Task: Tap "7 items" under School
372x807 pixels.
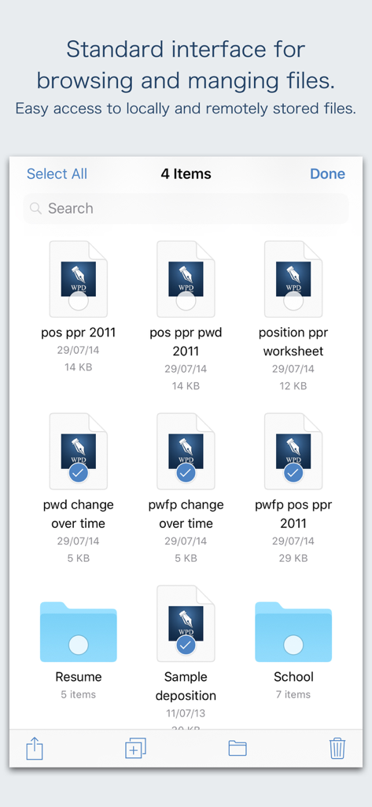Action: point(293,694)
